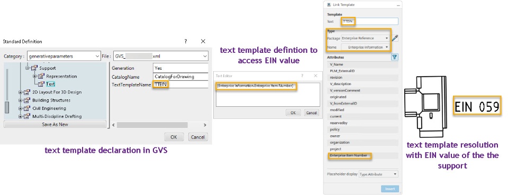
Task: Select the V_Name attribute
Action: click(363, 64)
